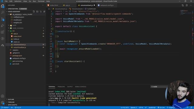The width and height of the screenshot is (194, 109).
Task: Click the JavaScript language mode in the status bar
Action: coord(152,107)
